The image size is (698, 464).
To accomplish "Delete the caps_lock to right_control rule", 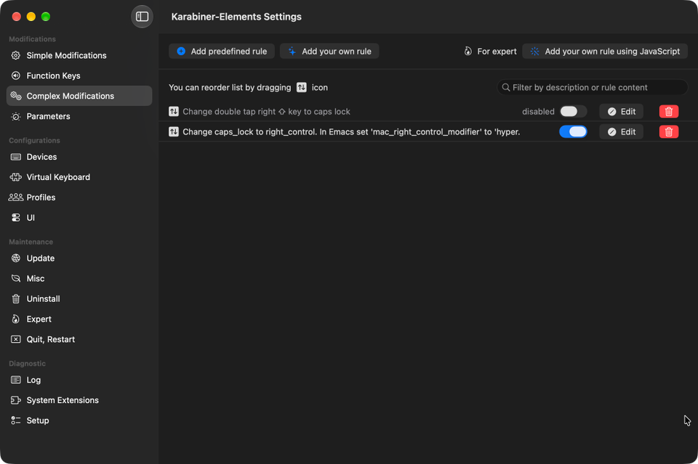I will [x=669, y=132].
